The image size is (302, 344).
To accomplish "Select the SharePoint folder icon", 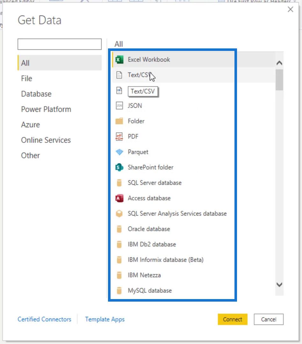I will coord(119,168).
